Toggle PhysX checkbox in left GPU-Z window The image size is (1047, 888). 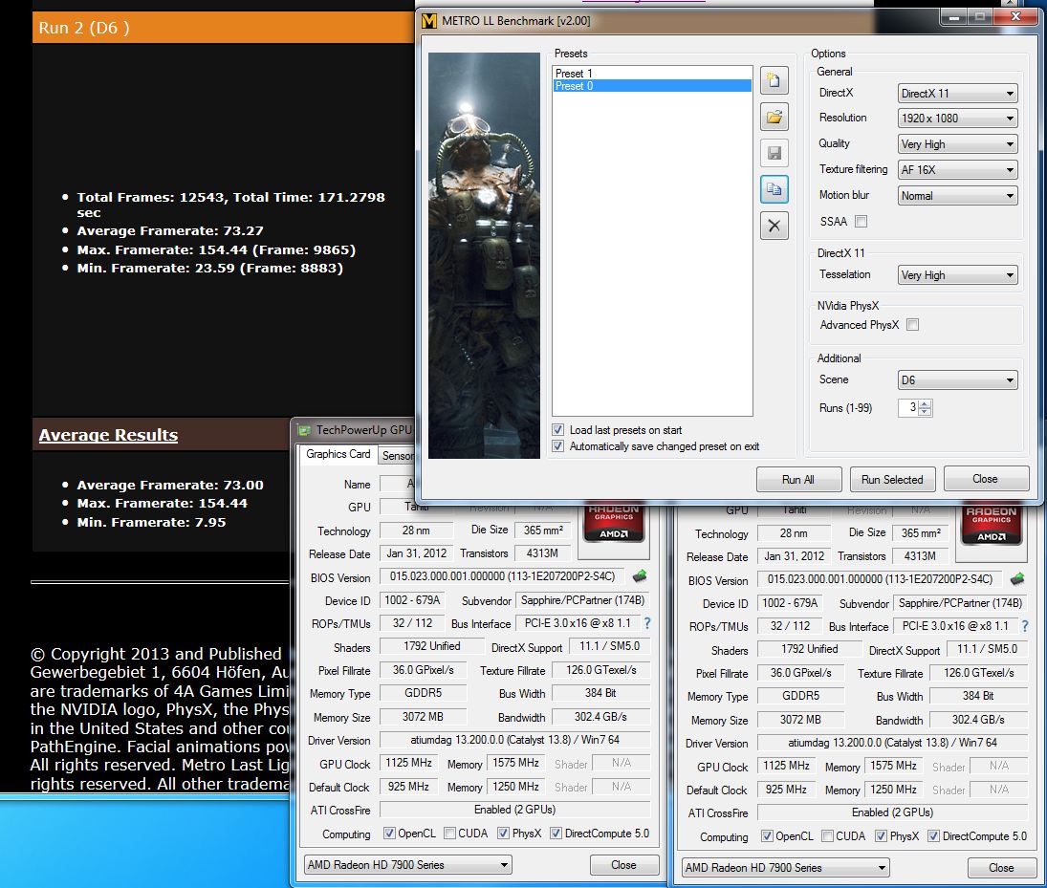(504, 834)
